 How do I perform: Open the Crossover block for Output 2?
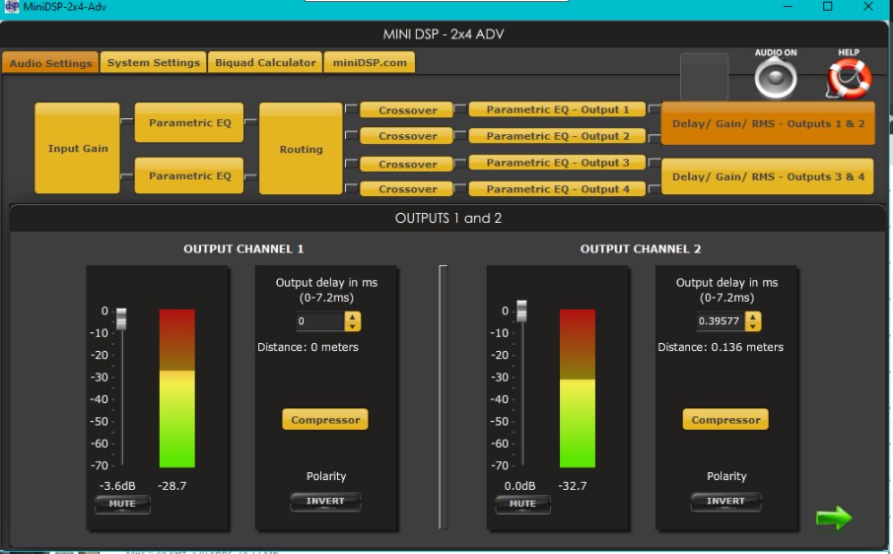pyautogui.click(x=408, y=136)
